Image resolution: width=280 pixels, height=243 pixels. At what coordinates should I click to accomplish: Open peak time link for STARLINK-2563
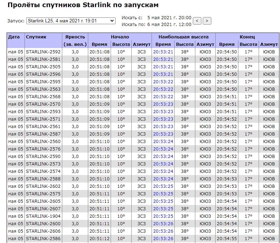coord(163,89)
